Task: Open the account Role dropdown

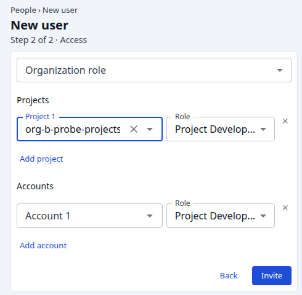Action: click(221, 216)
